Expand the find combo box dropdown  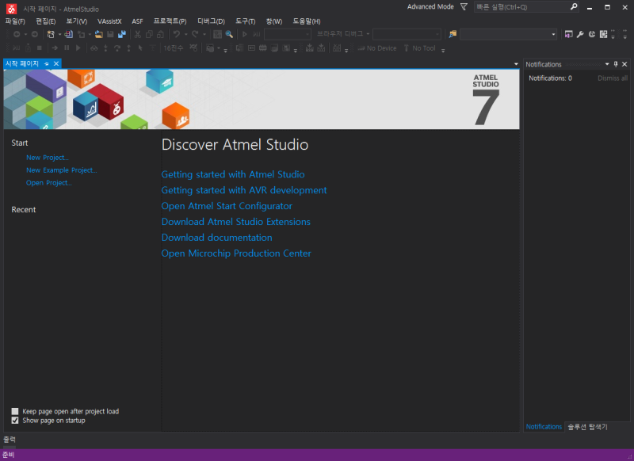coord(553,34)
